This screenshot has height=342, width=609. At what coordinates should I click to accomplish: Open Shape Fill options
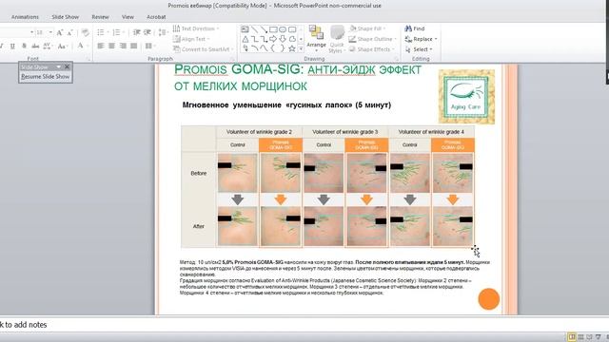tap(367, 28)
